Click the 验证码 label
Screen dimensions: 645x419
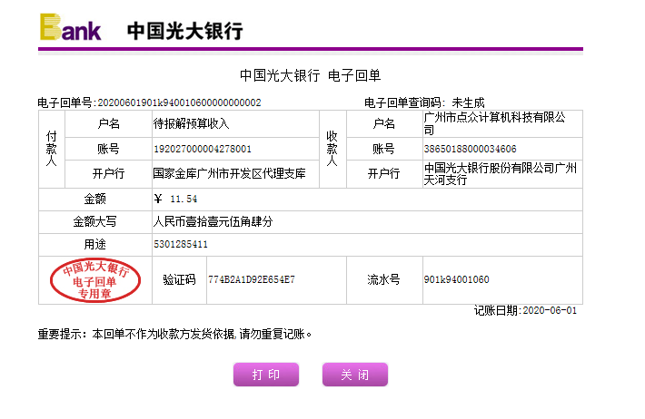click(179, 279)
